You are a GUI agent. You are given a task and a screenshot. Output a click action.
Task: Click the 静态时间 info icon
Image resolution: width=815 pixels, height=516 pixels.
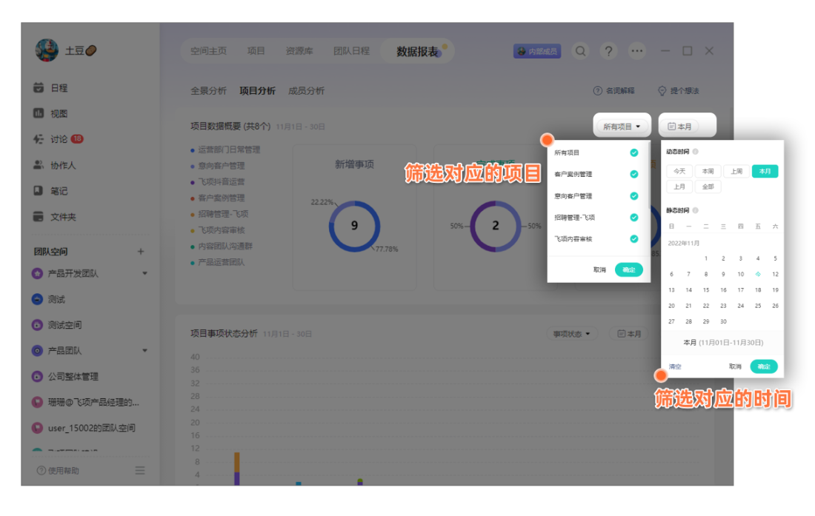696,210
